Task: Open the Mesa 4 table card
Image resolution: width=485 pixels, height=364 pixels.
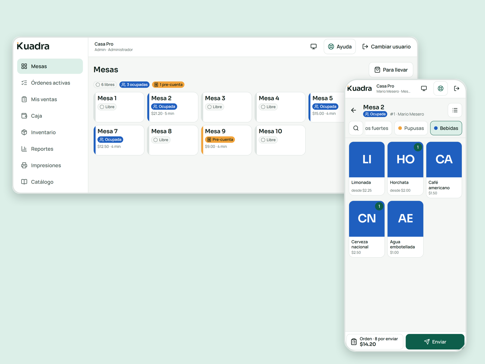Action: point(280,107)
